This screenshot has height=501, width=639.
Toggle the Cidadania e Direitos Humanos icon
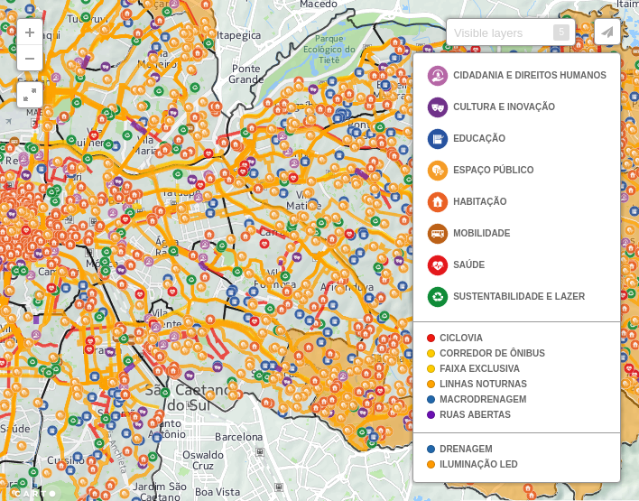(438, 76)
